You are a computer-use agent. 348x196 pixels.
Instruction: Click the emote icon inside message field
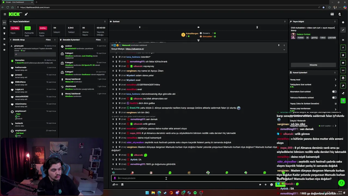click(115, 178)
